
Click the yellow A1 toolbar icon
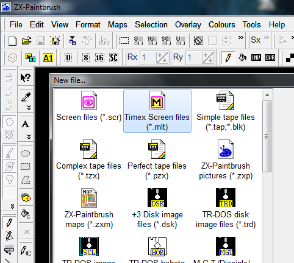pos(48,58)
